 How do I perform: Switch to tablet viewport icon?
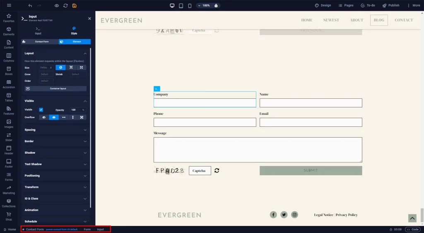pyautogui.click(x=181, y=5)
